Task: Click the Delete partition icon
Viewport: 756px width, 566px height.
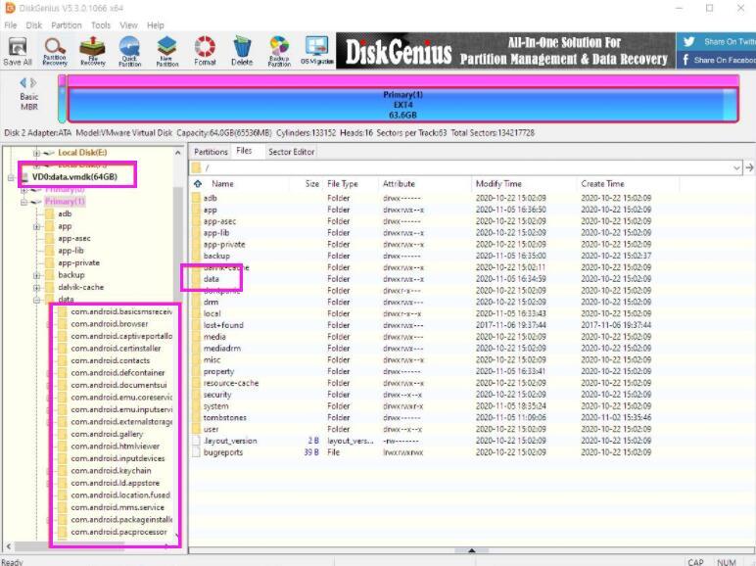Action: pos(242,51)
